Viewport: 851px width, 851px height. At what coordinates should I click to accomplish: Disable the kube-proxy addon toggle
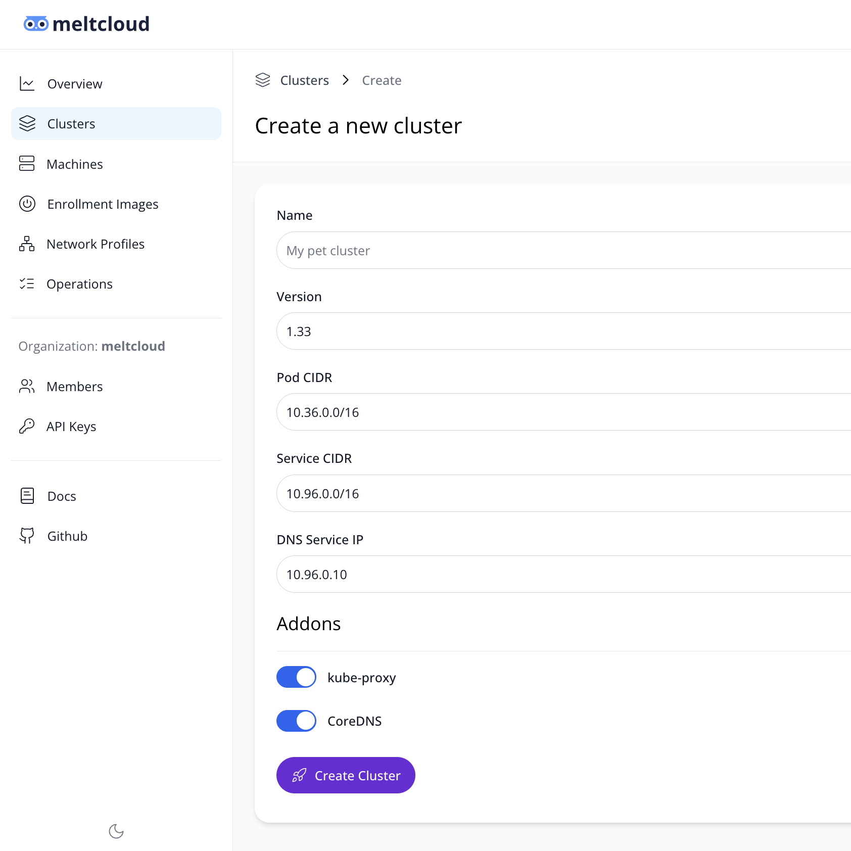click(296, 677)
